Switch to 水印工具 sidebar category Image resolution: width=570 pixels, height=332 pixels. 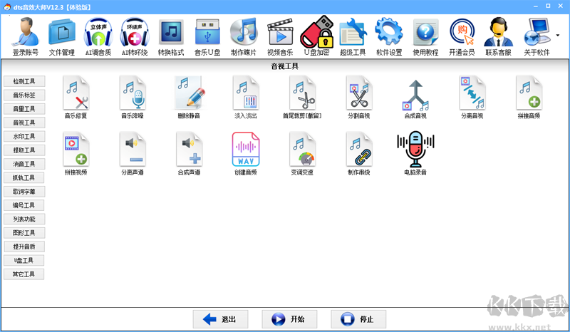[24, 136]
